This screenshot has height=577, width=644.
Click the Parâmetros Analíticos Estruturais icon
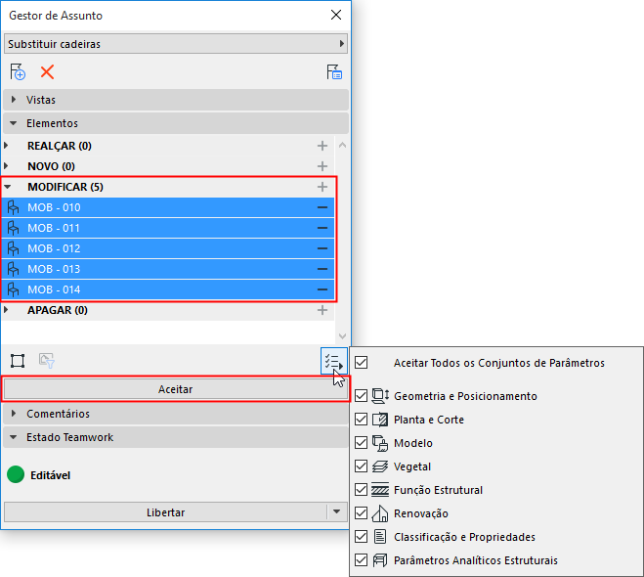pos(380,560)
